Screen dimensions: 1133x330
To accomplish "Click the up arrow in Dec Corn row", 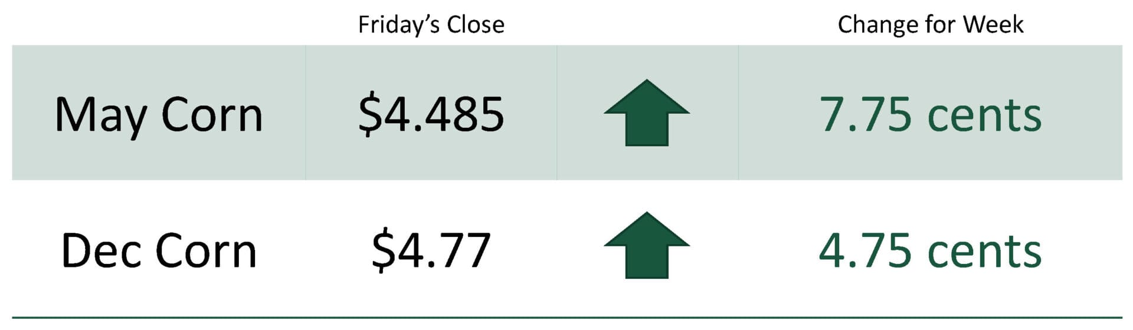I will [647, 245].
